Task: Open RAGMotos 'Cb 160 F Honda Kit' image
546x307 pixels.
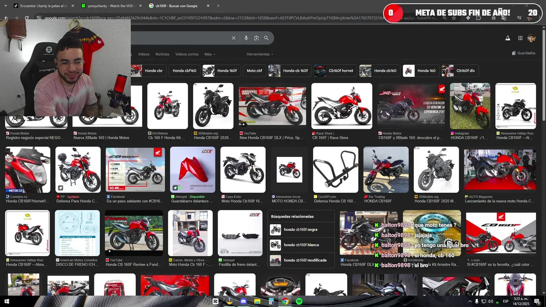Action: point(167,106)
